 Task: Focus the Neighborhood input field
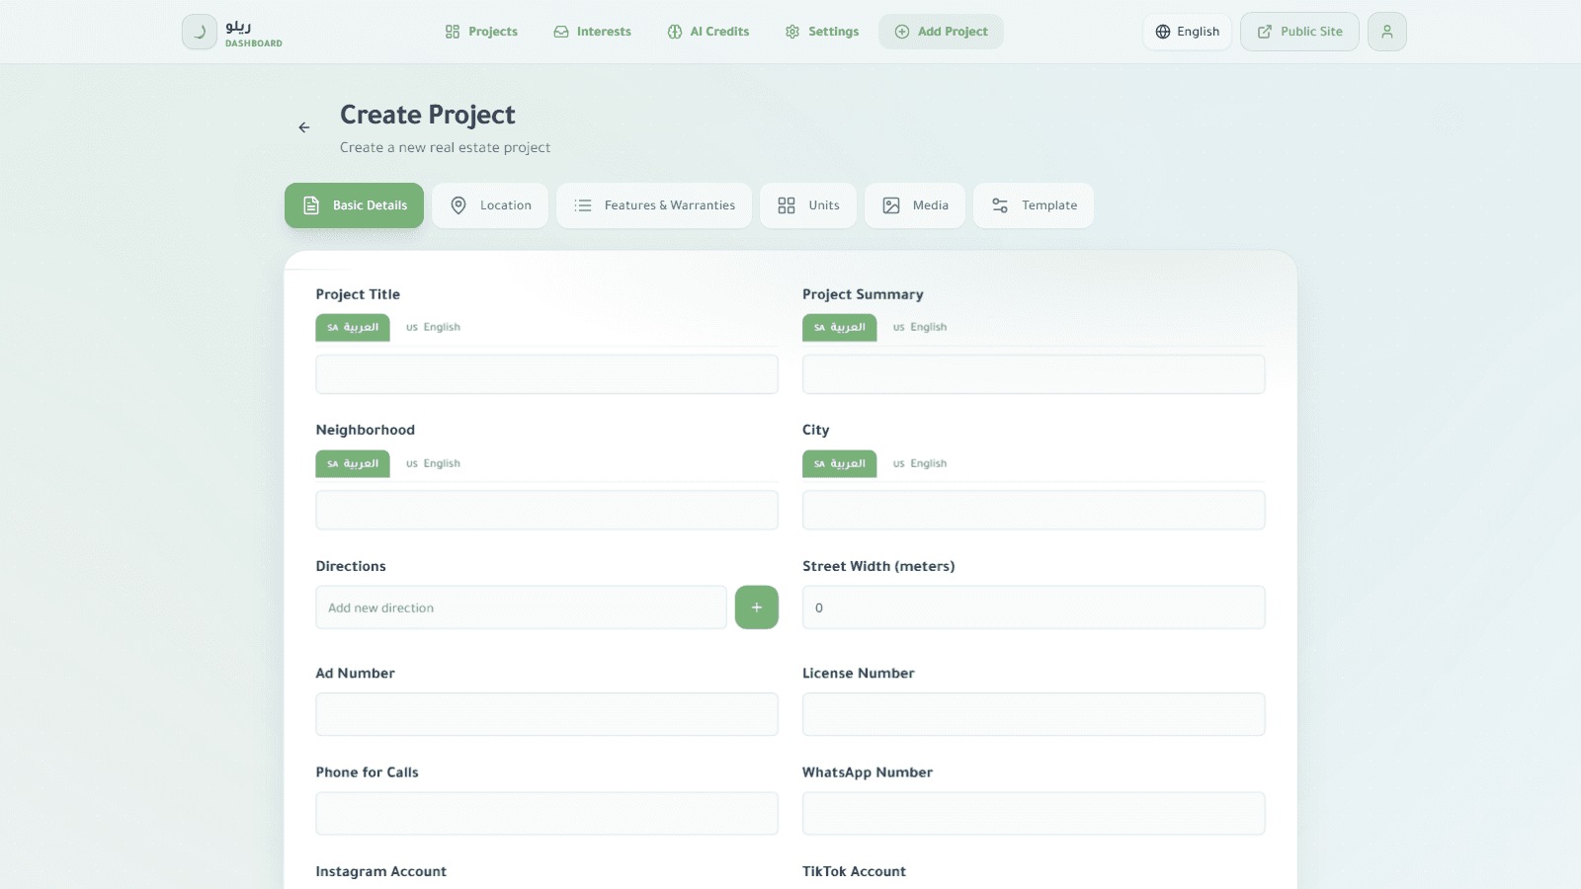pos(547,511)
